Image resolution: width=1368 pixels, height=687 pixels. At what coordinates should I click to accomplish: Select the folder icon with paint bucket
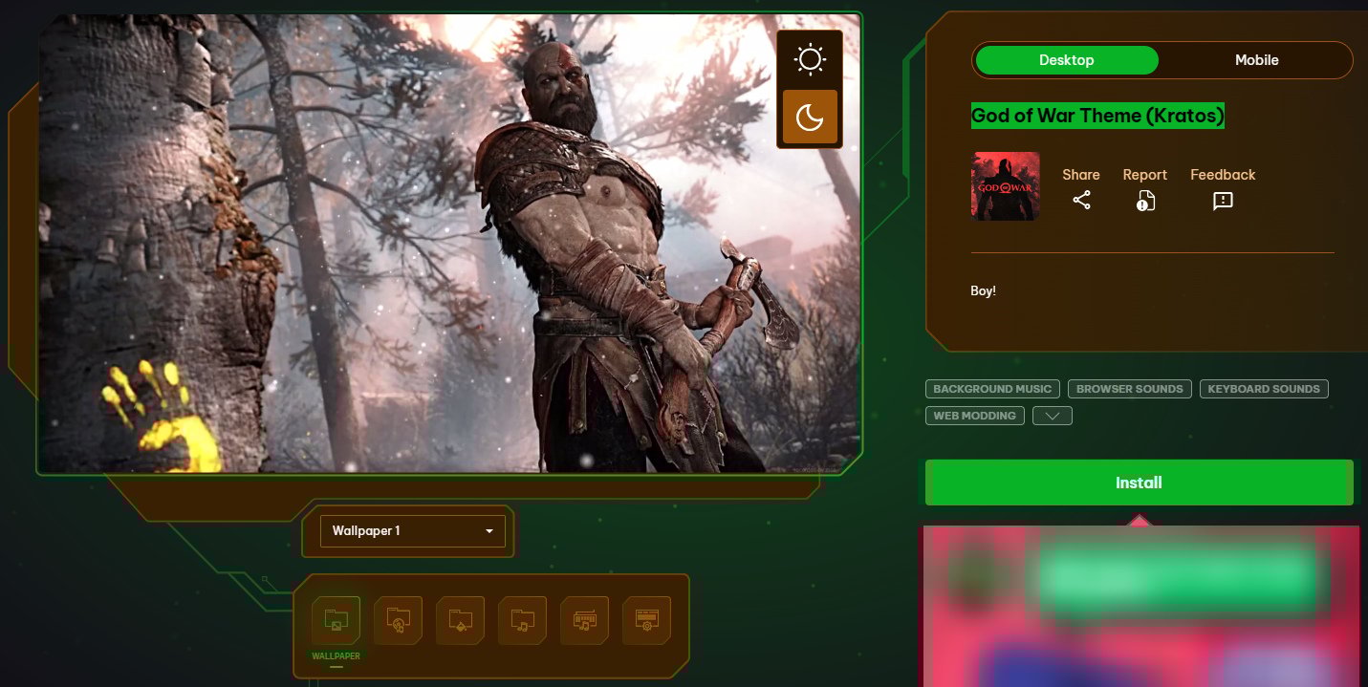point(460,620)
